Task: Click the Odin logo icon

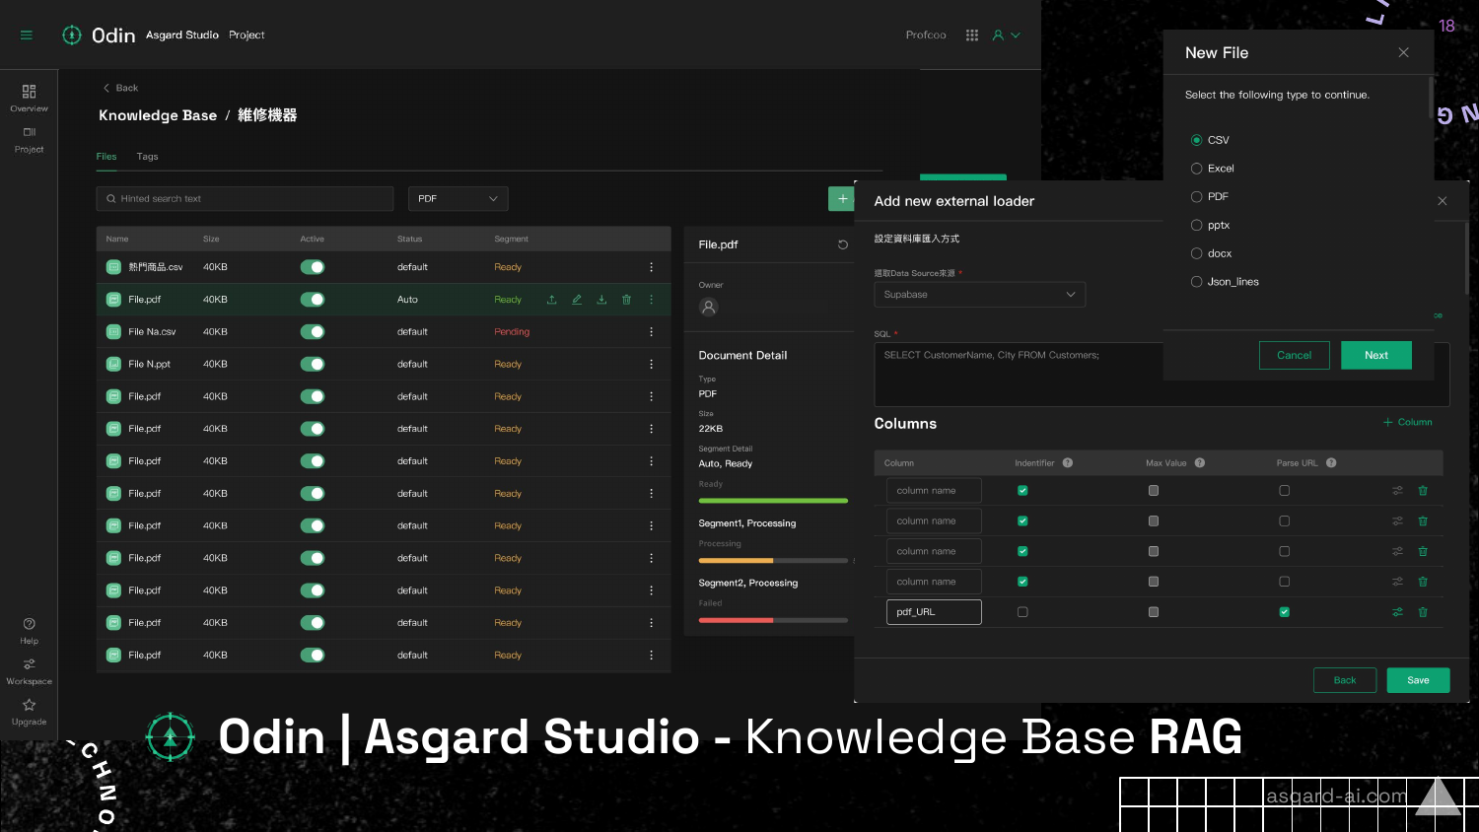Action: 72,35
